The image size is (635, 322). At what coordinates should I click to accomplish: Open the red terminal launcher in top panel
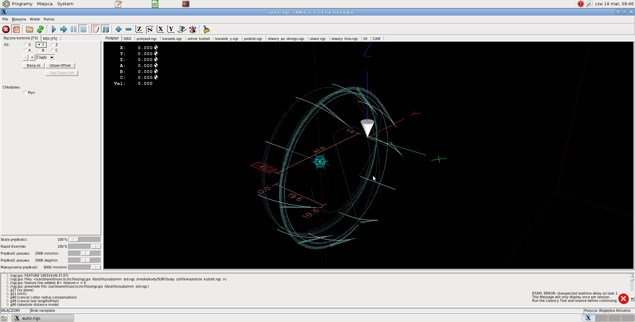pyautogui.click(x=186, y=4)
